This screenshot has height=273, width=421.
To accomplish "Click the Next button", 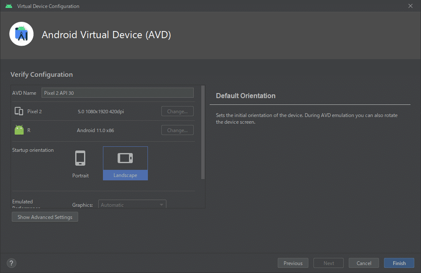I will [x=329, y=263].
